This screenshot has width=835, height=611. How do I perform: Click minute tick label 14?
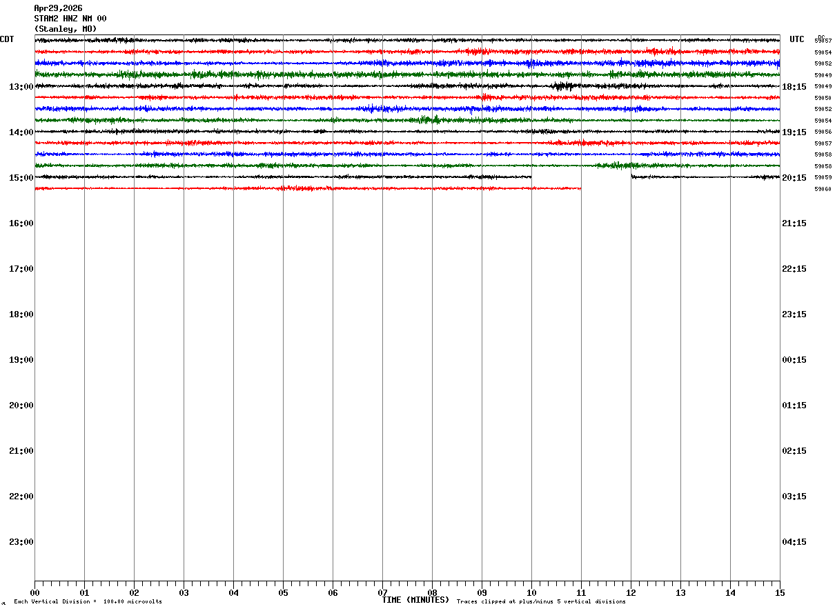pos(730,593)
